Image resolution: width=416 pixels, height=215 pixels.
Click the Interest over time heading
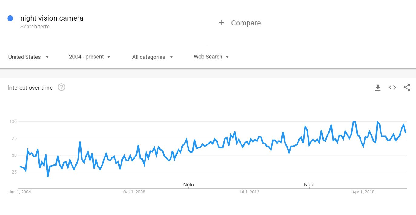coord(30,88)
